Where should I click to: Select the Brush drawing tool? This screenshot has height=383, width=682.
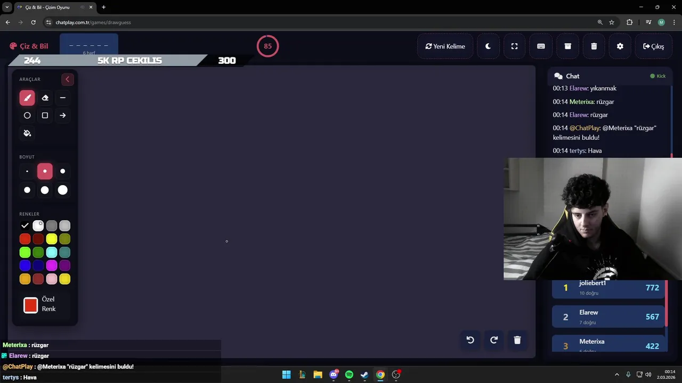pyautogui.click(x=27, y=98)
